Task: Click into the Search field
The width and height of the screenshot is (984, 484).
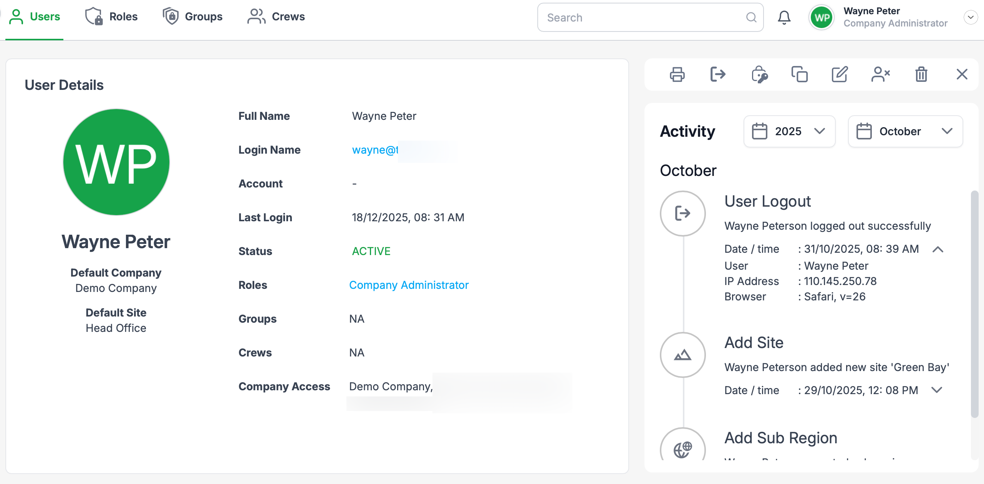Action: tap(643, 18)
